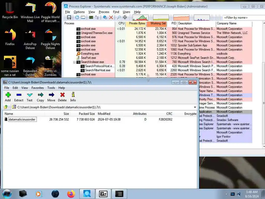Click the red Kill Process X icon

tap(111, 17)
